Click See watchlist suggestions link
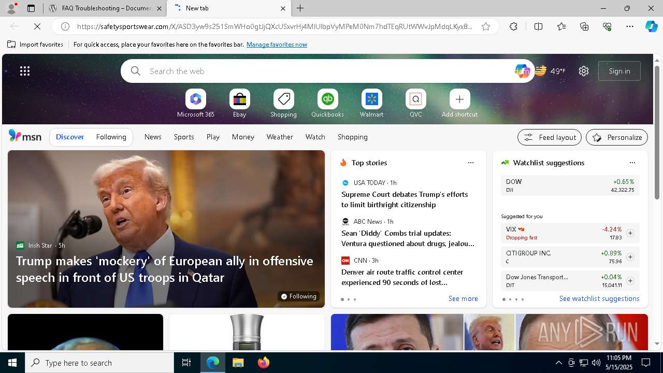The width and height of the screenshot is (663, 373). click(x=599, y=298)
